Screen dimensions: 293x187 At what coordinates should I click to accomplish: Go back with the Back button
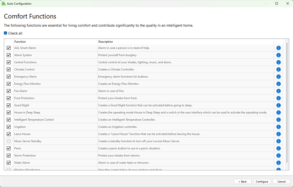point(243,181)
